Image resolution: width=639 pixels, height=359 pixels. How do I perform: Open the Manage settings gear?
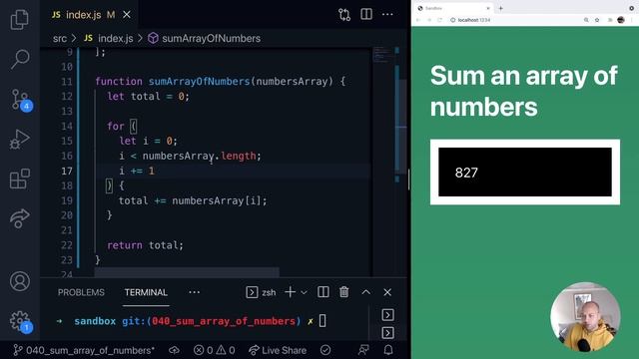[x=20, y=321]
